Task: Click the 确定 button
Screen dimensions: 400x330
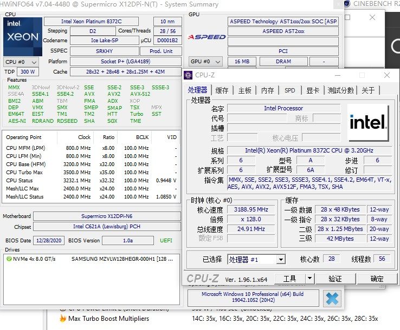Action: point(377,279)
